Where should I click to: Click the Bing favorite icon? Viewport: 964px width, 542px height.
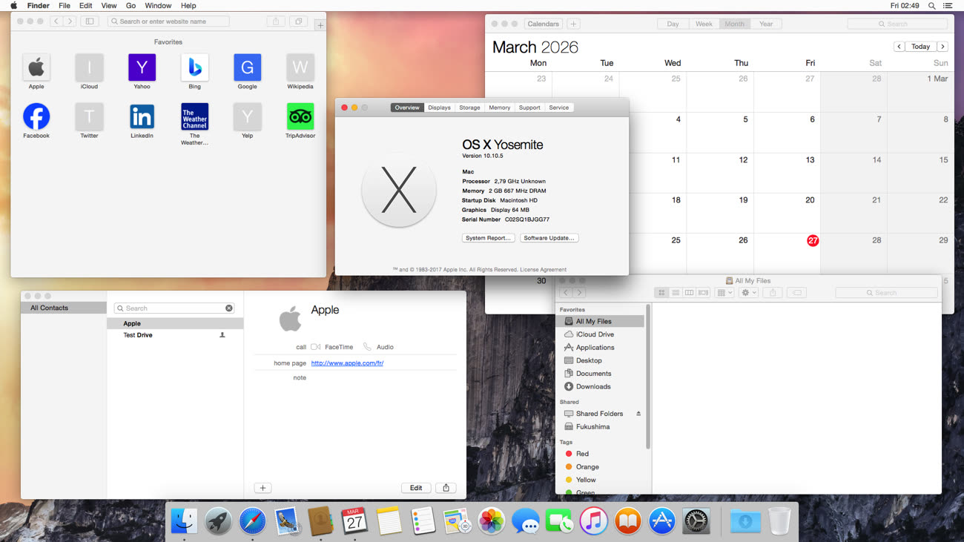click(194, 68)
